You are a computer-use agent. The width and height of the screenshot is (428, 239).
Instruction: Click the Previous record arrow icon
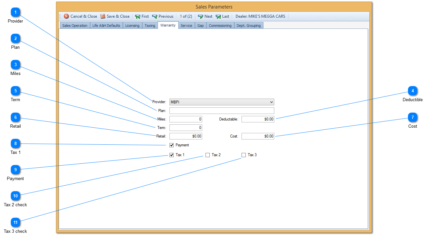155,16
